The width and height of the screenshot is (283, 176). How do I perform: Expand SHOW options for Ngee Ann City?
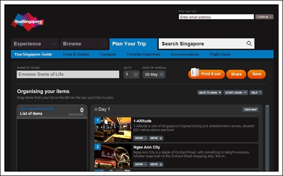pos(141,164)
